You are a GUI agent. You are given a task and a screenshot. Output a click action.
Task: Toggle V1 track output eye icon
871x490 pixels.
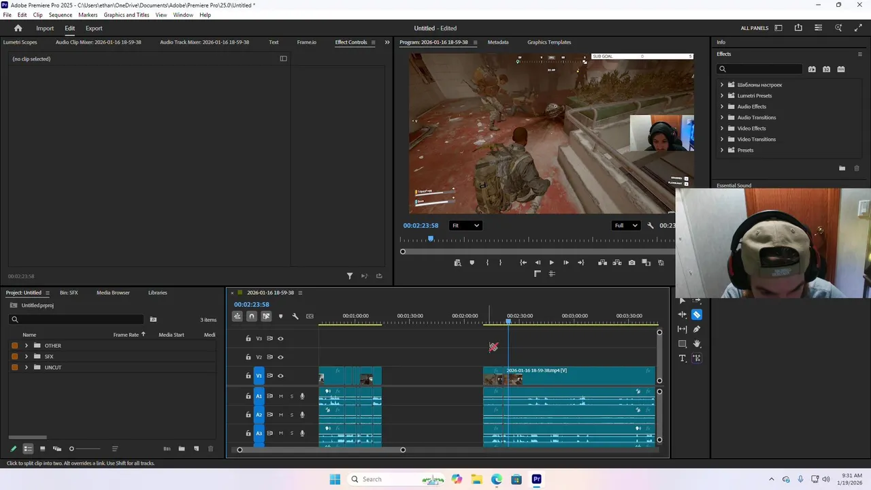pyautogui.click(x=280, y=376)
